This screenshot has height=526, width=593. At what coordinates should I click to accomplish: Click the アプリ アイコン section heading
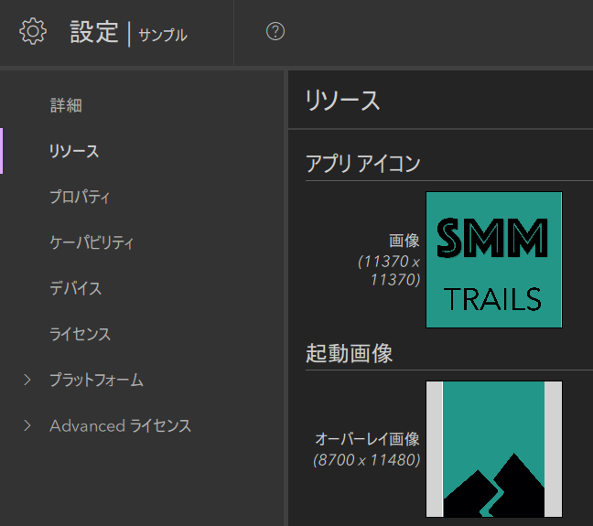[x=363, y=164]
